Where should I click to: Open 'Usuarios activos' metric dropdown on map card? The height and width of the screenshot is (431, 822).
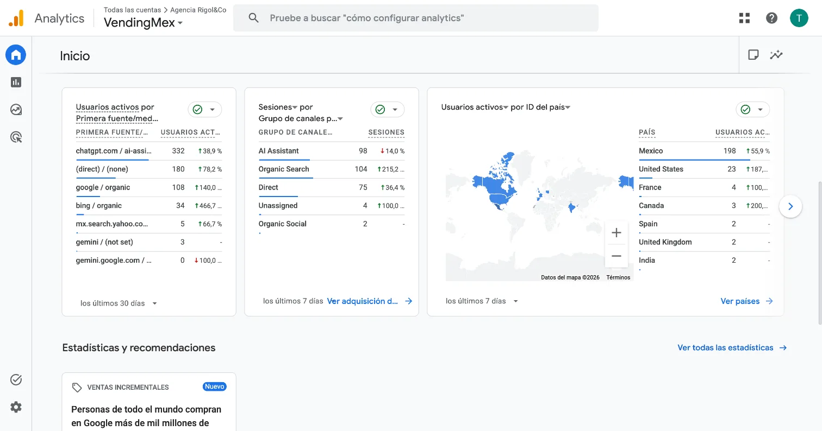[475, 107]
